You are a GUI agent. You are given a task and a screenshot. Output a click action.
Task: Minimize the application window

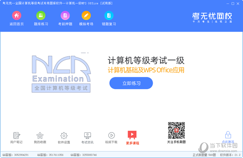[x=228, y=4]
